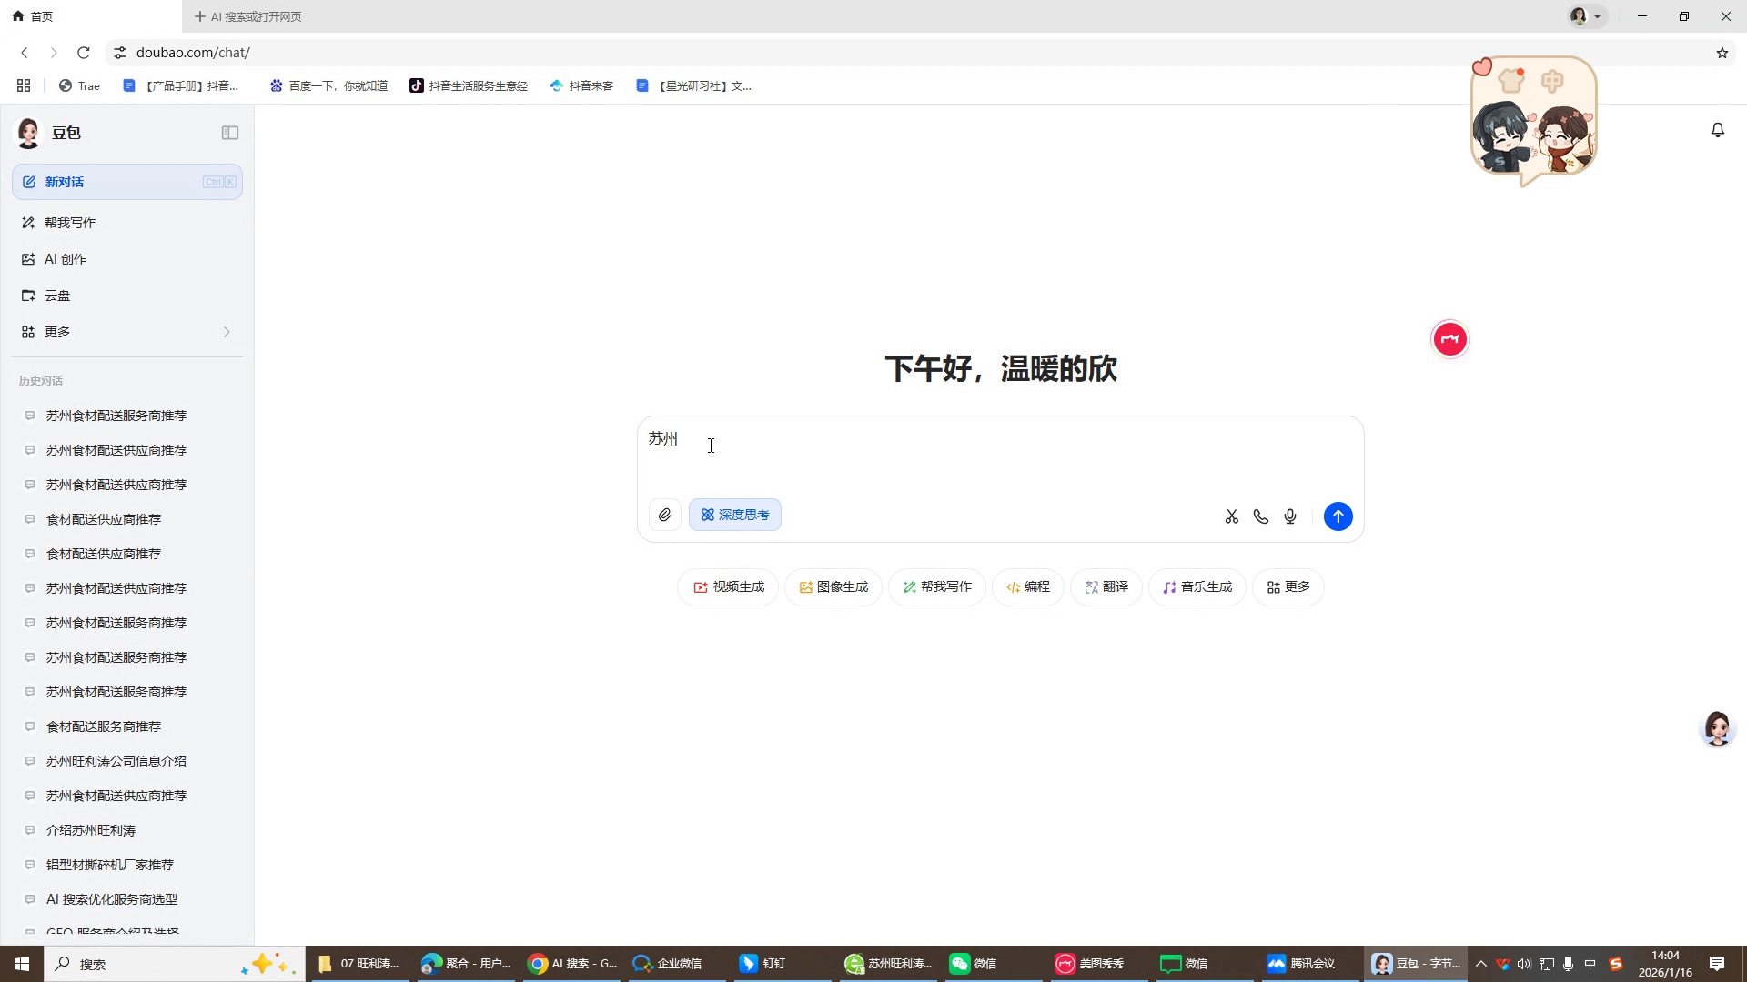
Task: Open the notification bell icon
Action: (x=1717, y=130)
